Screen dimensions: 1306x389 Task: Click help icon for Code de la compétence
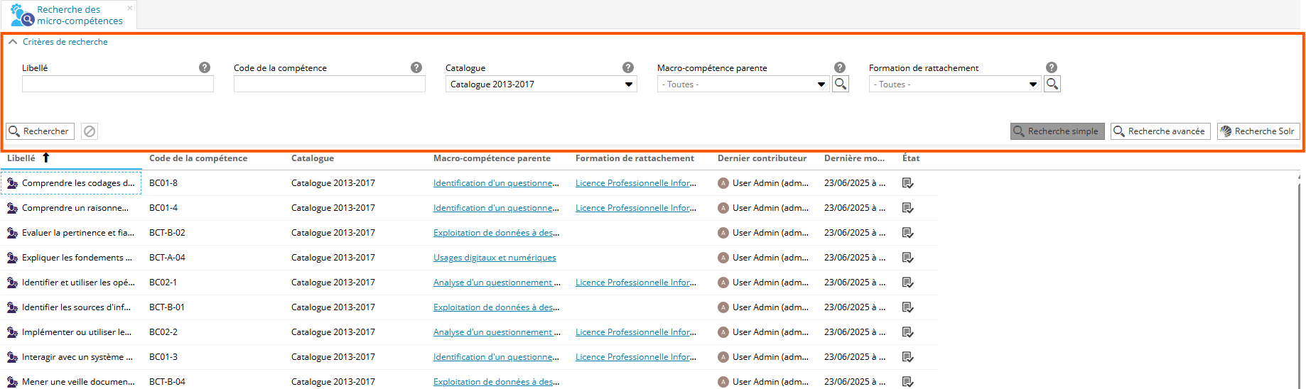pyautogui.click(x=416, y=67)
